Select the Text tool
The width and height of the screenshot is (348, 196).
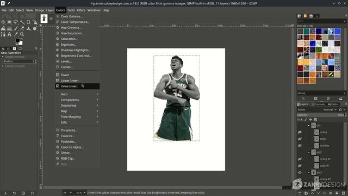tap(10, 34)
